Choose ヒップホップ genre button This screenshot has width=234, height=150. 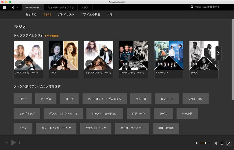[x=27, y=113]
